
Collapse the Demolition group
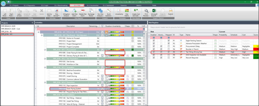(45, 82)
